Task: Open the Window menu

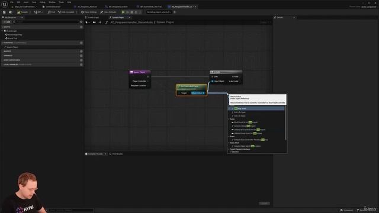Action: [x=52, y=2]
